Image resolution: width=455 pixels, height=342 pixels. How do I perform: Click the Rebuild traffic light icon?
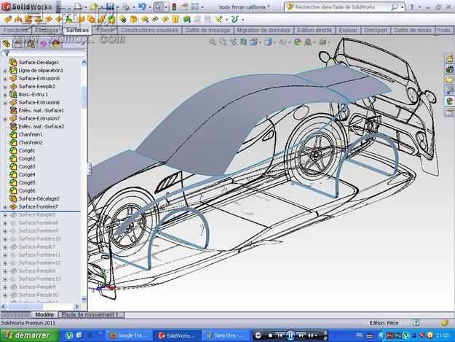(x=174, y=7)
